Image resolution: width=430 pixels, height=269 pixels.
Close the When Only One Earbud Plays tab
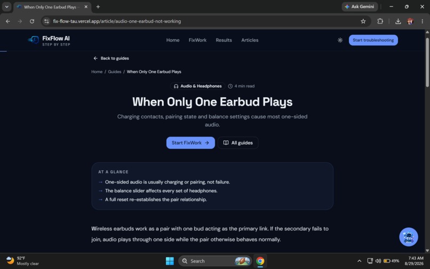point(86,7)
